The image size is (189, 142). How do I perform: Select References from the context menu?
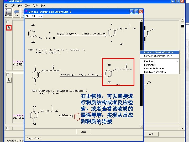click(160, 65)
